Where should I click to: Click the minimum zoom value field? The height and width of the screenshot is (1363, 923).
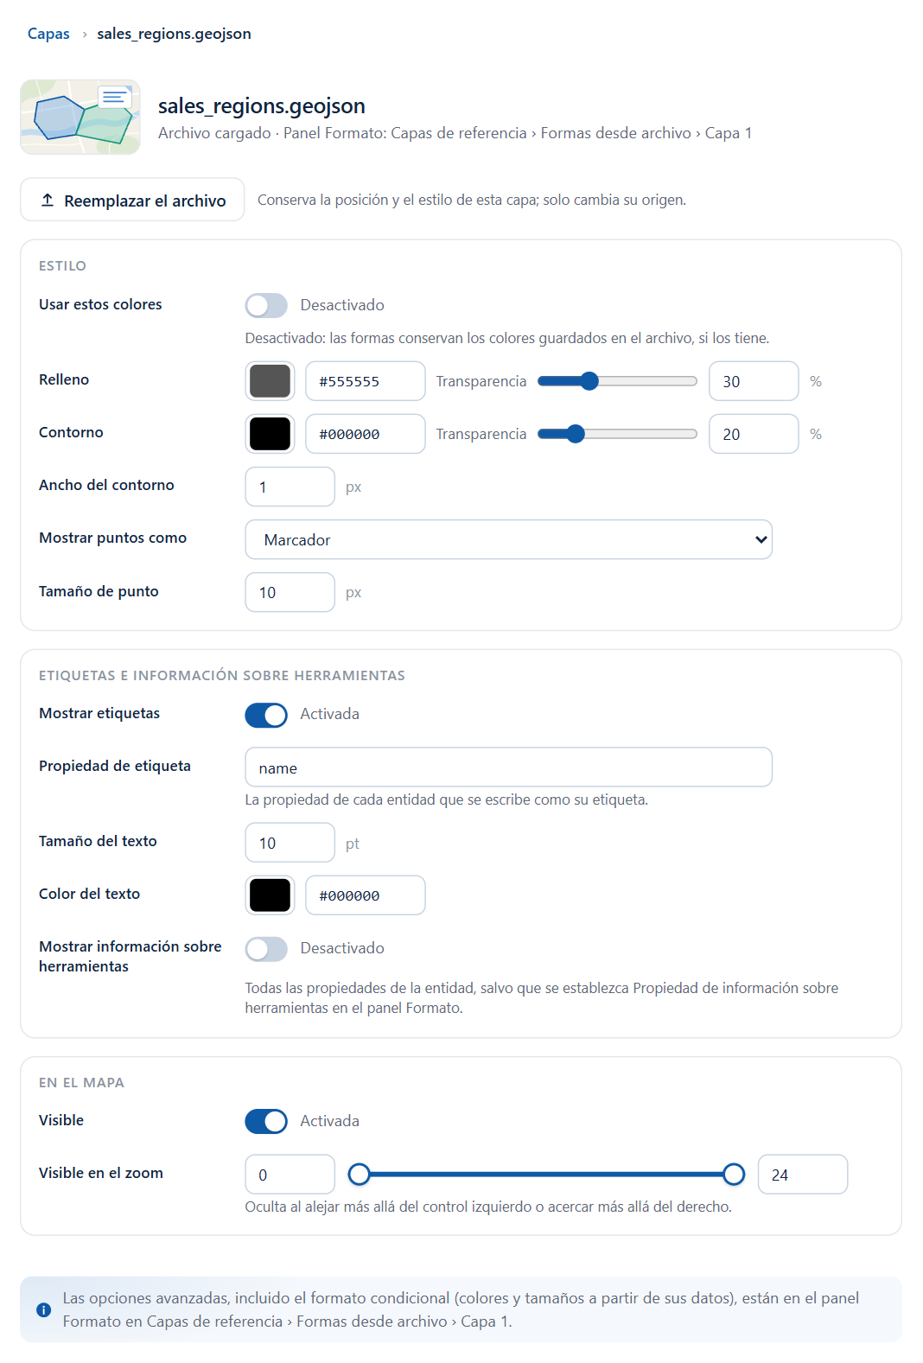(290, 1175)
